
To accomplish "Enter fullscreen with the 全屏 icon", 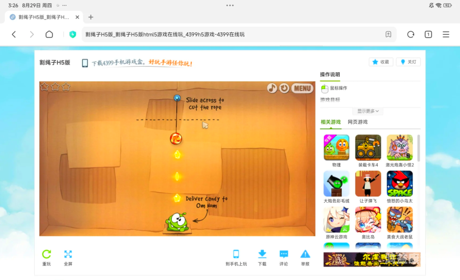I will point(68,254).
